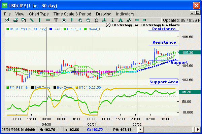Click the STC(10,23,50) legend yellow square
This screenshot has height=134, width=202.
click(x=77, y=88)
